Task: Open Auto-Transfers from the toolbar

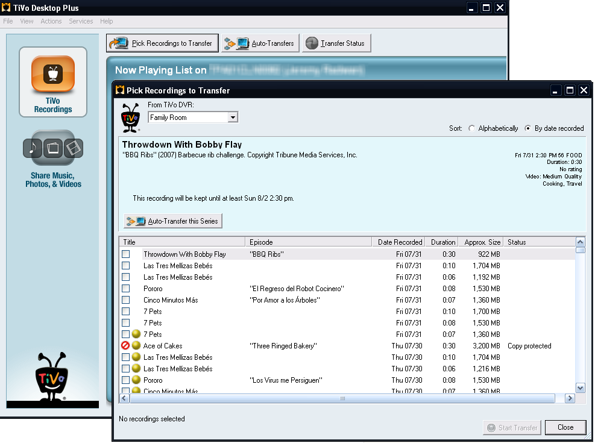Action: pos(260,43)
